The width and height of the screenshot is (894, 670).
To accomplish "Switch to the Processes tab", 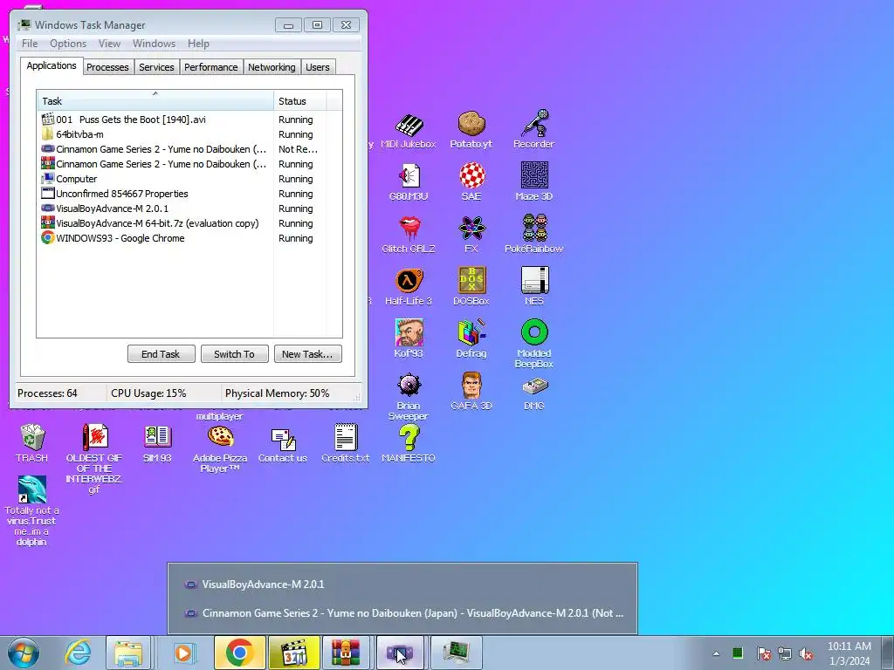I will pos(107,66).
